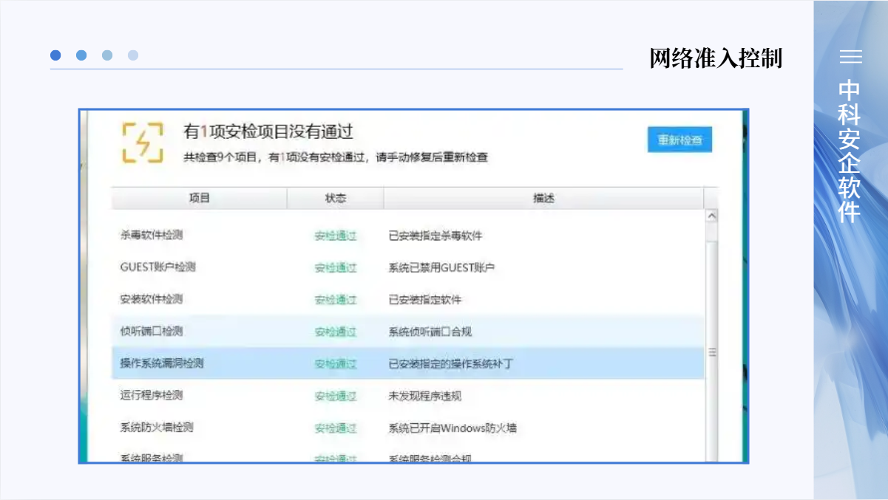Click 安检通过 status for 系统防火墙检测
Image resolution: width=888 pixels, height=500 pixels.
(336, 428)
